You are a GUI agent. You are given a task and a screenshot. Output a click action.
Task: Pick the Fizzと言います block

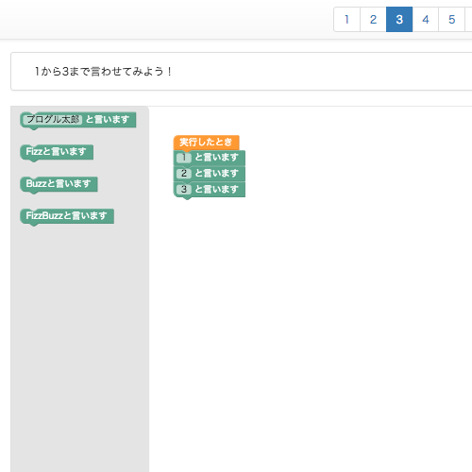[57, 152]
